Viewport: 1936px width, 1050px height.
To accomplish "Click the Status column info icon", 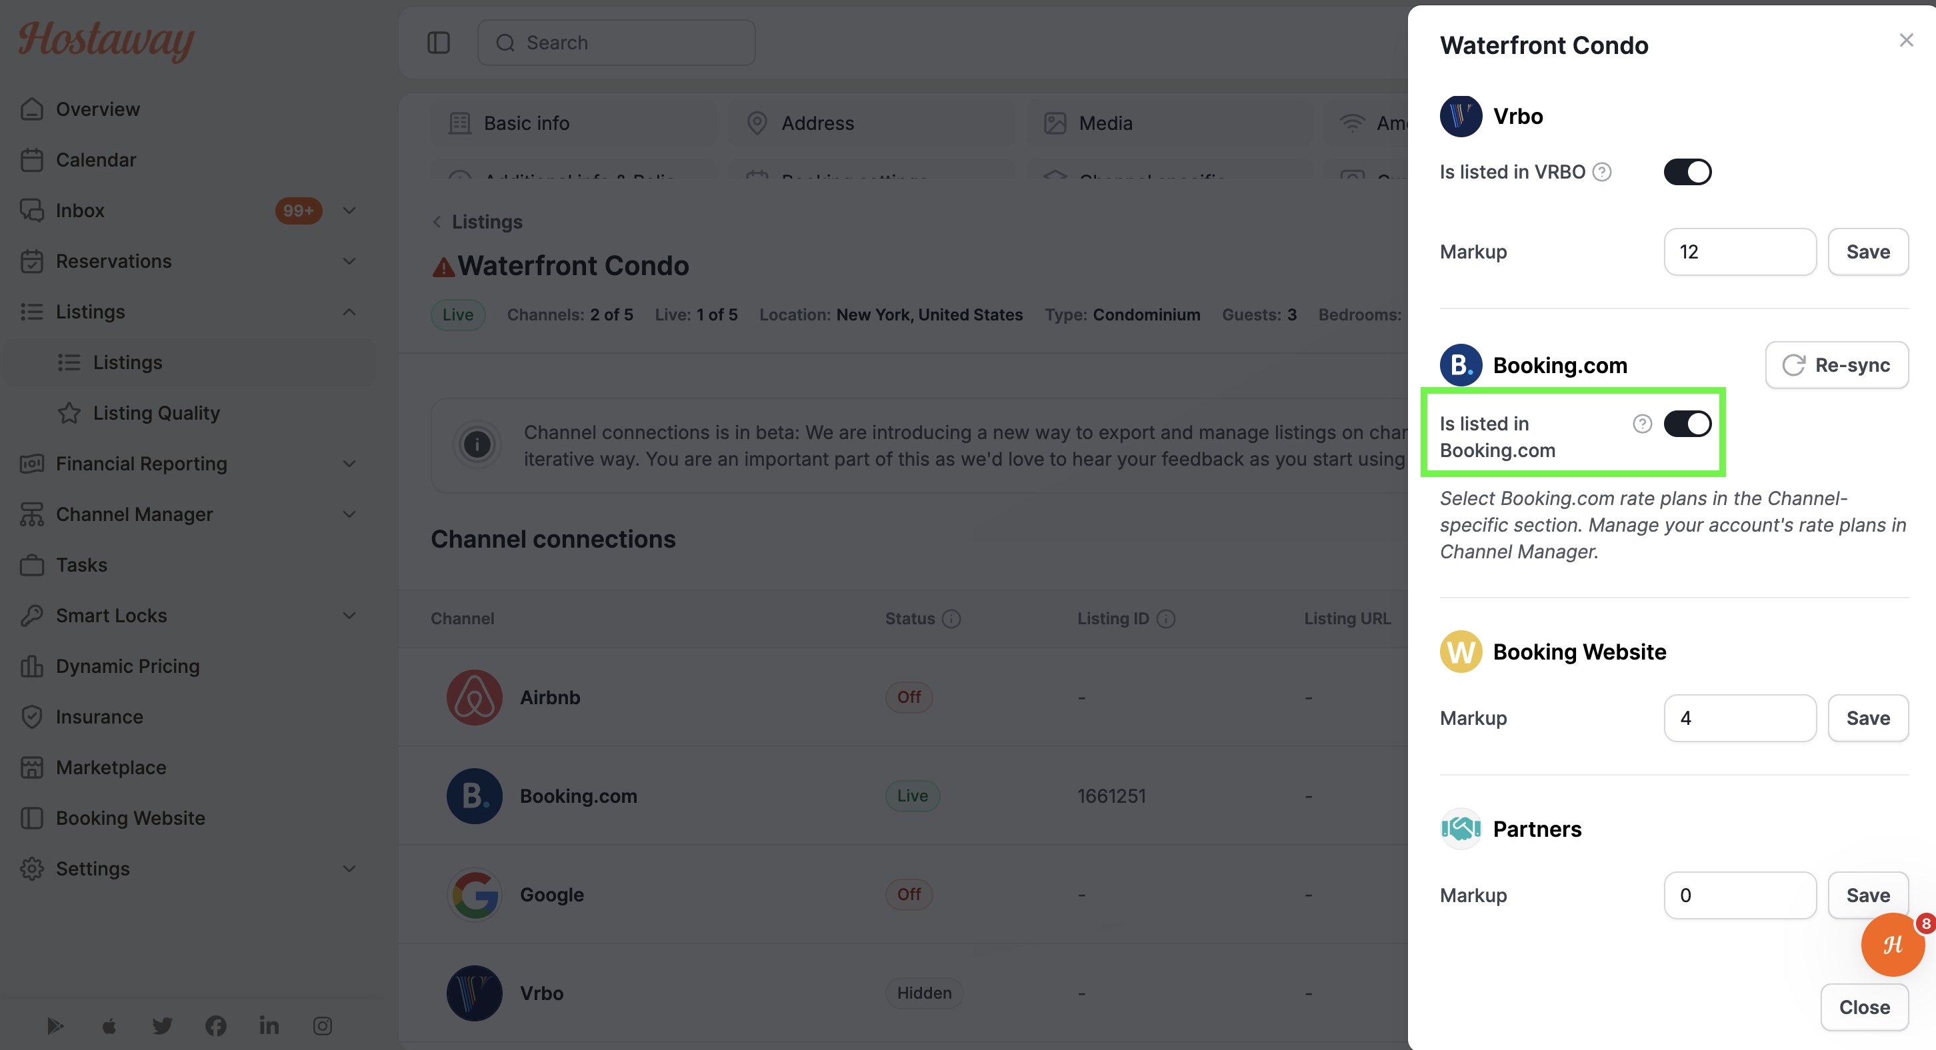I will pyautogui.click(x=951, y=618).
